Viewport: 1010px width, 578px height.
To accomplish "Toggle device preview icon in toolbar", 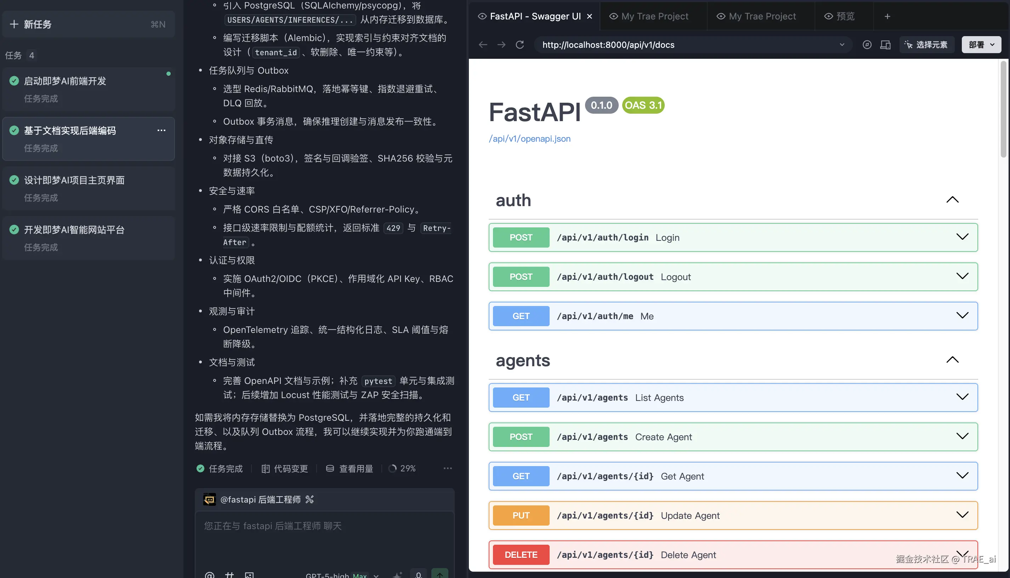I will coord(885,45).
